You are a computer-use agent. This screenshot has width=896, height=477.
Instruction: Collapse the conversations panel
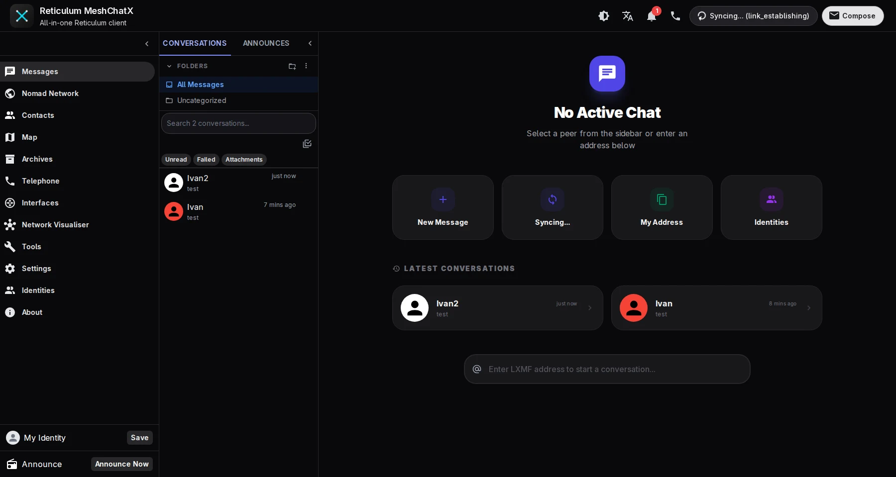pos(310,43)
